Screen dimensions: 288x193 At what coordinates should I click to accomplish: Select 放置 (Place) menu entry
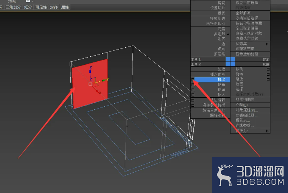[239, 84]
